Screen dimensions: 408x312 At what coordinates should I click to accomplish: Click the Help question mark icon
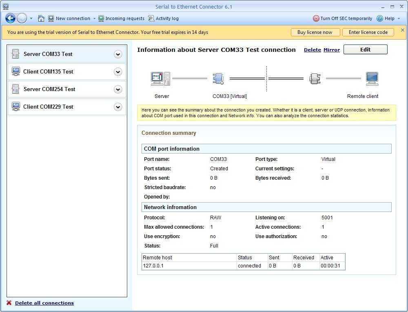tap(380, 18)
